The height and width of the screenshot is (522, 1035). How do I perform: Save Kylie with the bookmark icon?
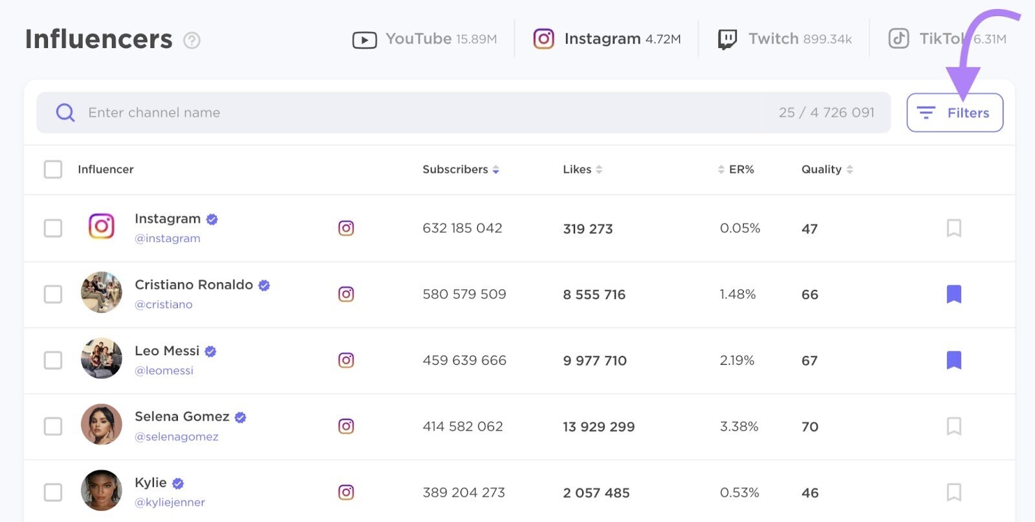953,492
